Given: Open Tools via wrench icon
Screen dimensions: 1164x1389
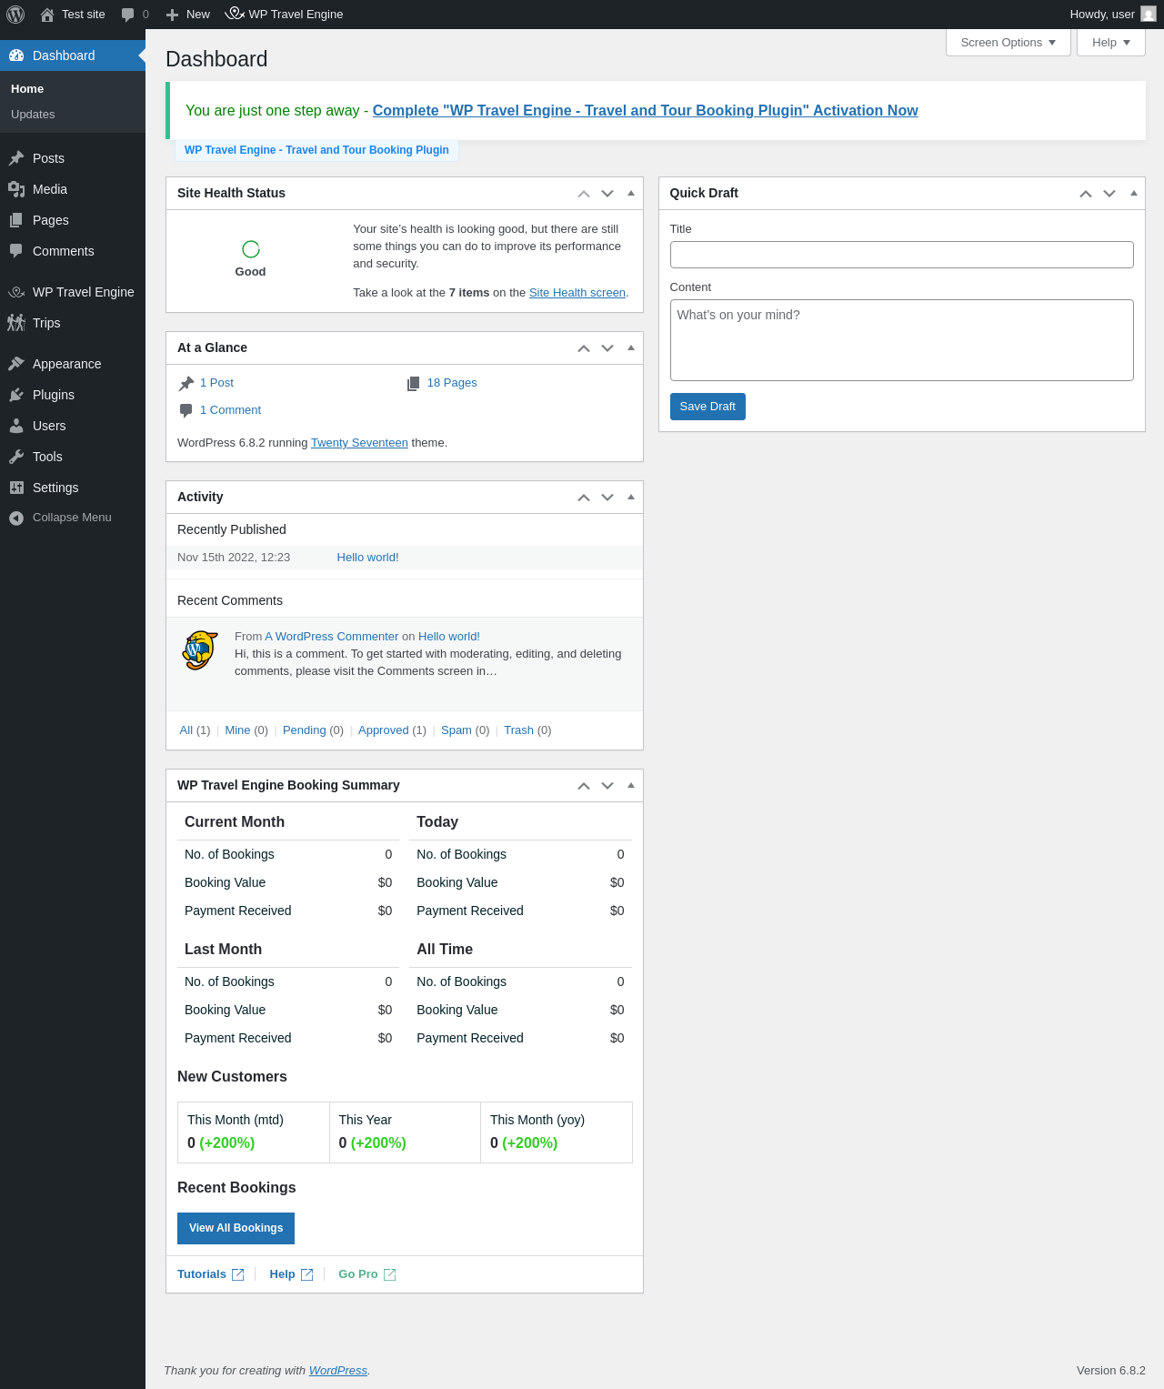Looking at the screenshot, I should 16,457.
